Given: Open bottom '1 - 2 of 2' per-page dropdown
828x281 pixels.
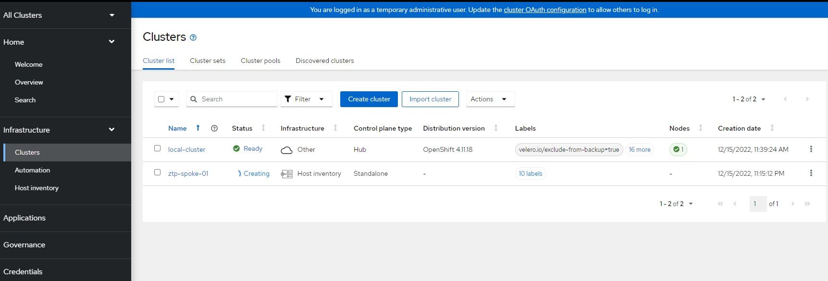Looking at the screenshot, I should pyautogui.click(x=676, y=204).
